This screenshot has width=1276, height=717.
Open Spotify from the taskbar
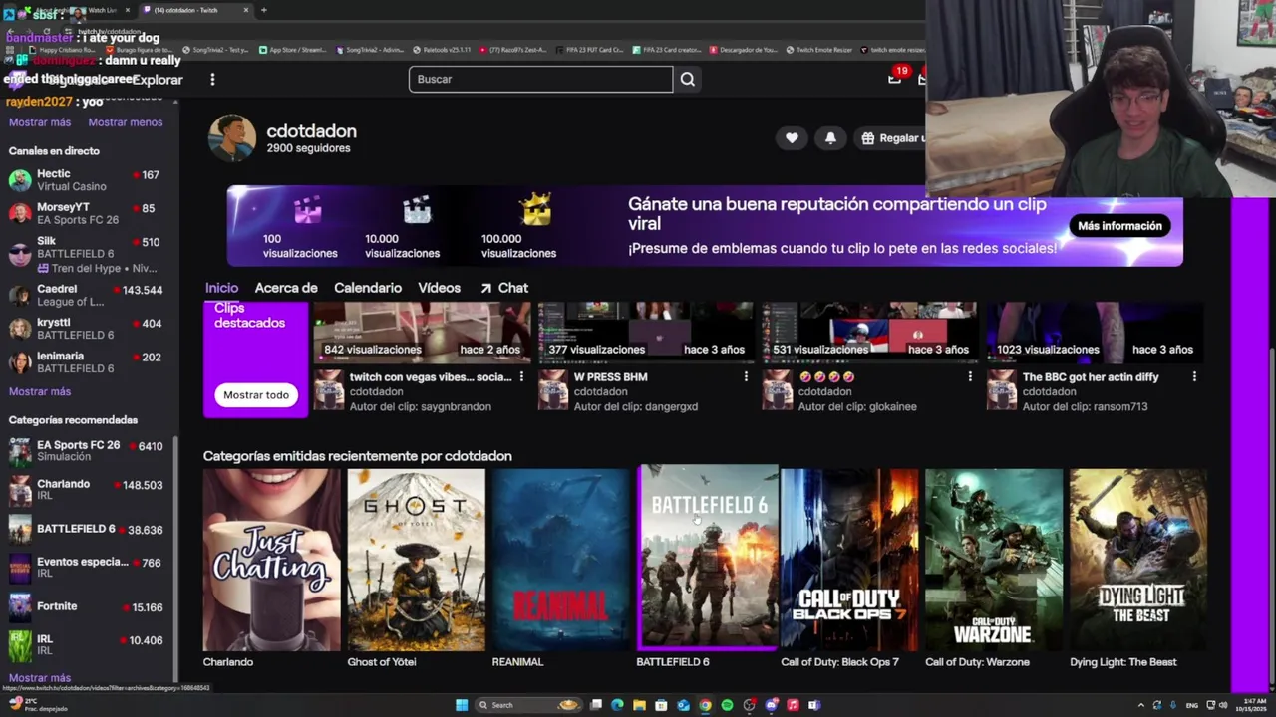click(x=727, y=705)
